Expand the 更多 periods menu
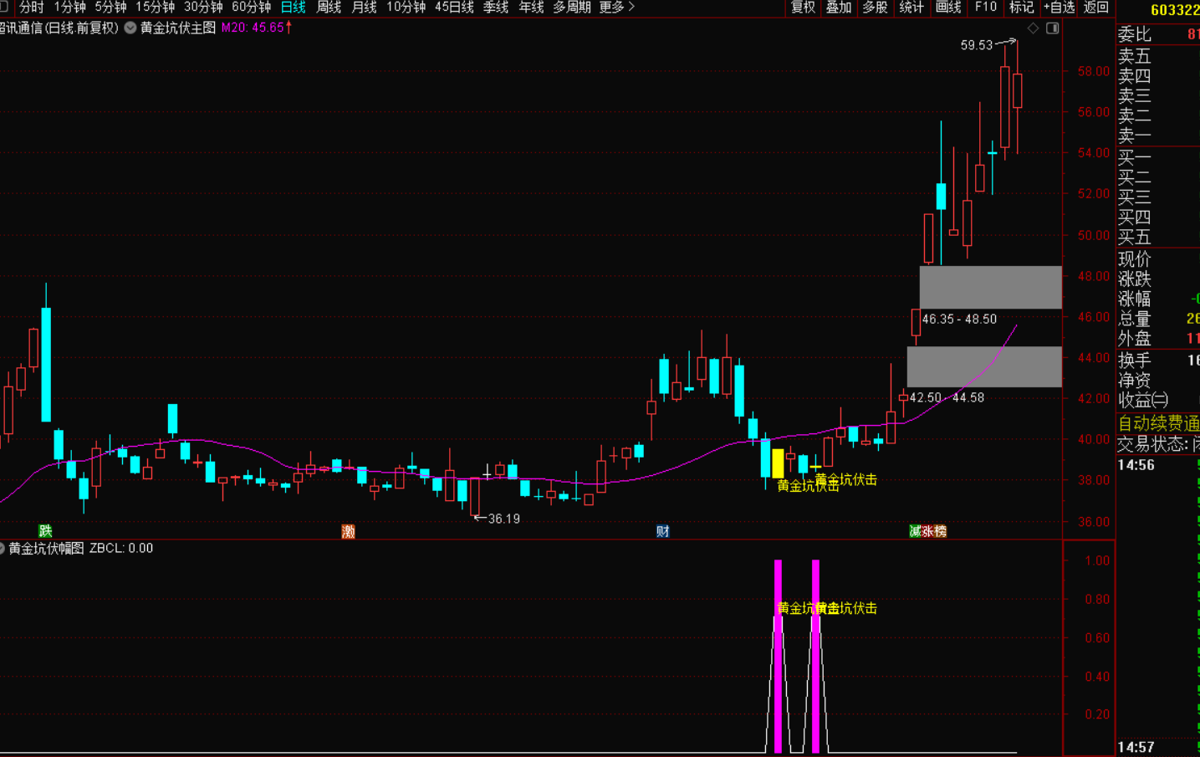The height and width of the screenshot is (757, 1200). click(x=616, y=8)
